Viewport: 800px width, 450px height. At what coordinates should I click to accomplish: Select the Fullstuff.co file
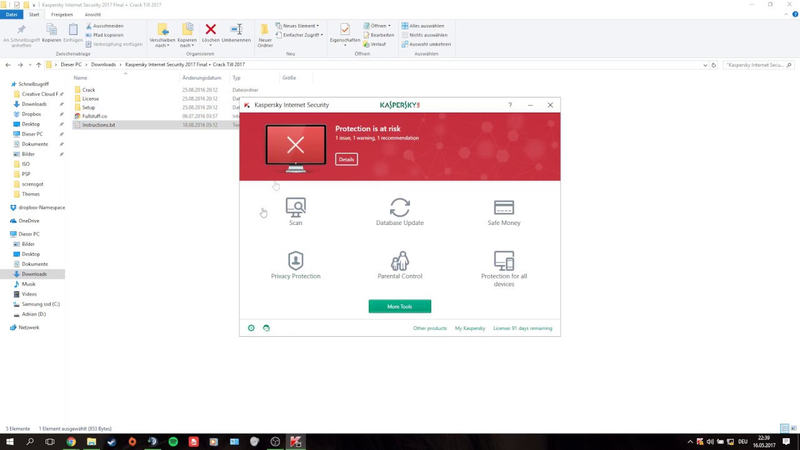[x=94, y=116]
